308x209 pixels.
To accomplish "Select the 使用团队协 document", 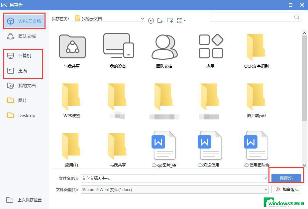I will tap(257, 149).
